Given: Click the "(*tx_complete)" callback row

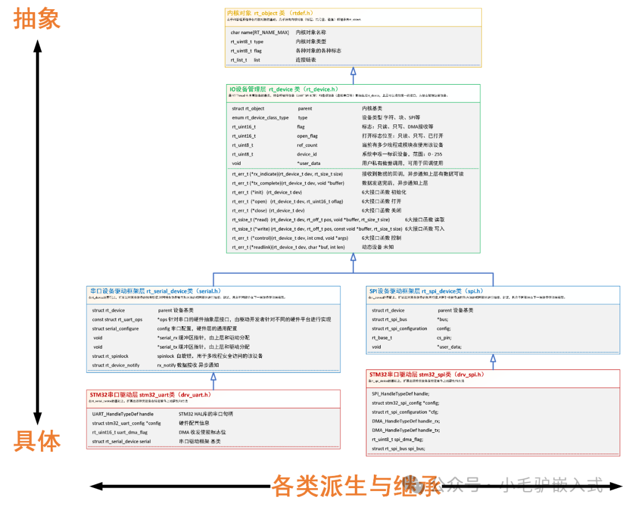Looking at the screenshot, I should click(x=288, y=183).
